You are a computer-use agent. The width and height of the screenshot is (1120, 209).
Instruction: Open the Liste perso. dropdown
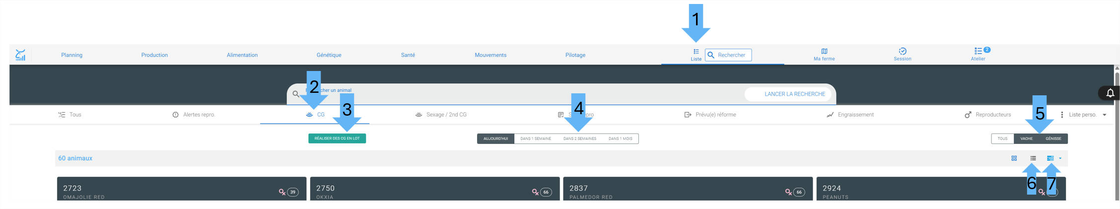[x=1087, y=115]
